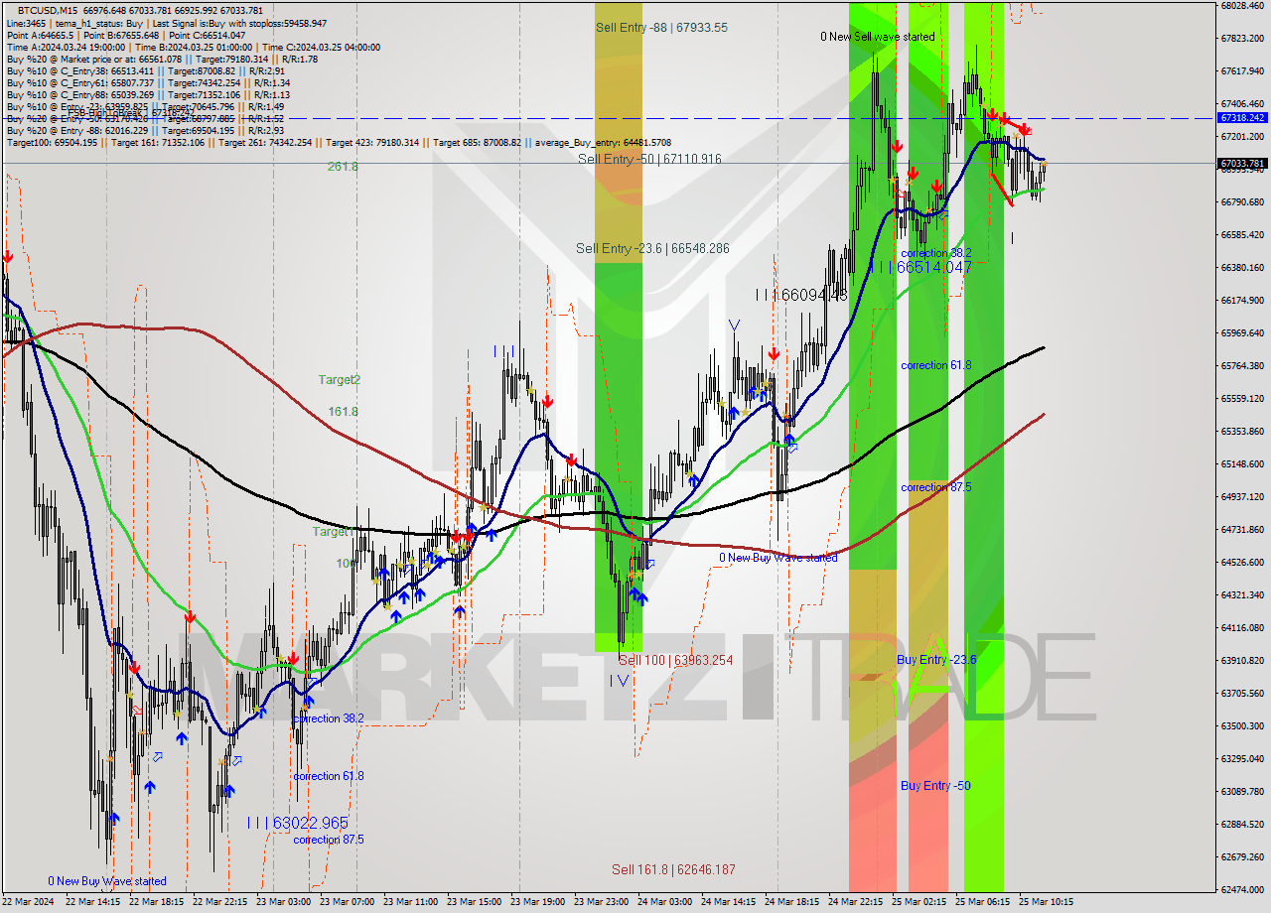
Task: Click the 68028.460 price axis label
Action: click(1242, 6)
